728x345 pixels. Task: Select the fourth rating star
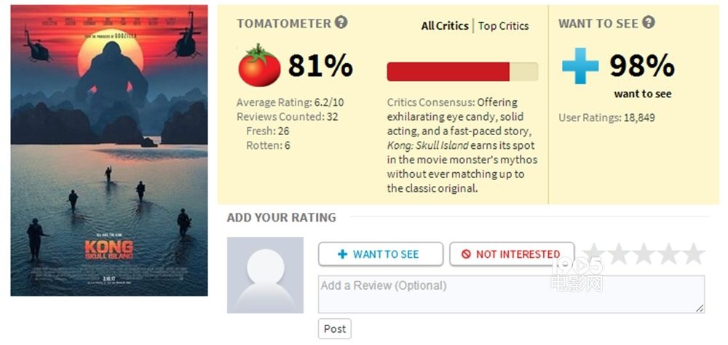click(668, 253)
